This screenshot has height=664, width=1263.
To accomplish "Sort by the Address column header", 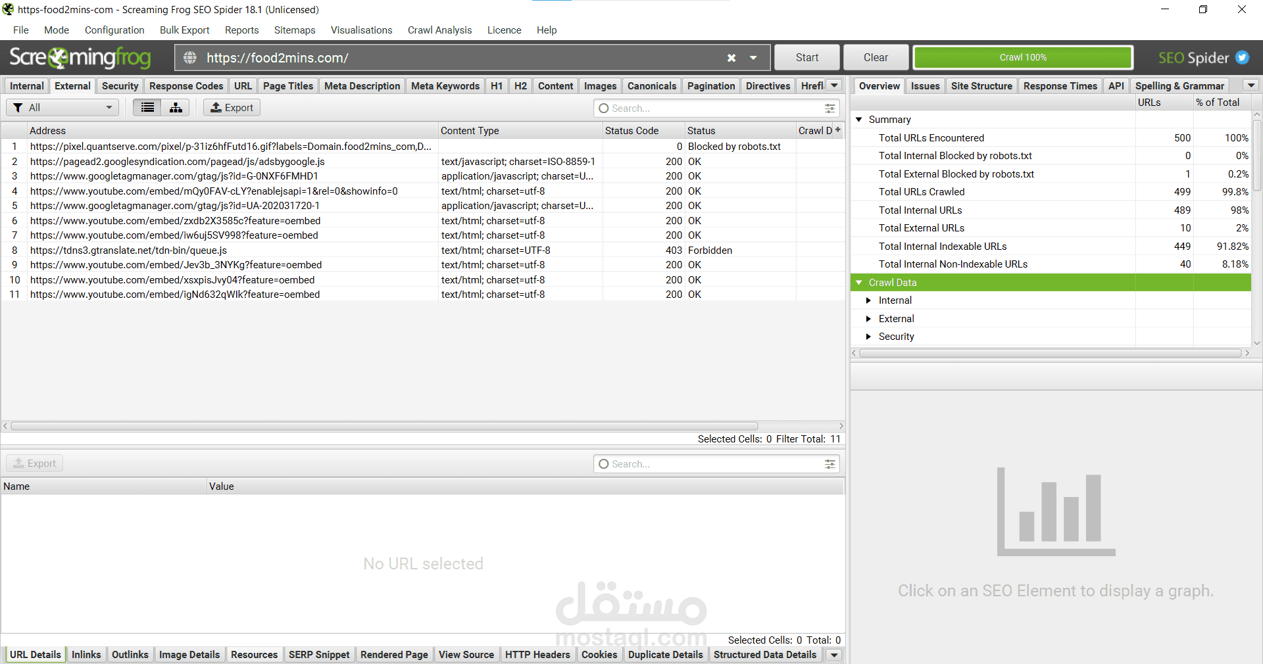I will tap(233, 130).
